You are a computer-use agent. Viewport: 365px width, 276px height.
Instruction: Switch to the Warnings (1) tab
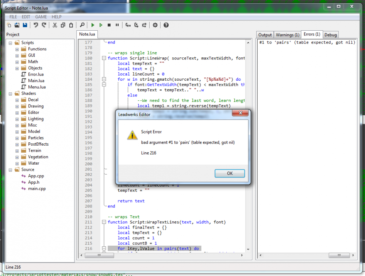(x=287, y=35)
